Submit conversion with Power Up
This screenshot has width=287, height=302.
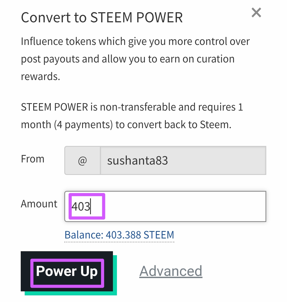[67, 271]
